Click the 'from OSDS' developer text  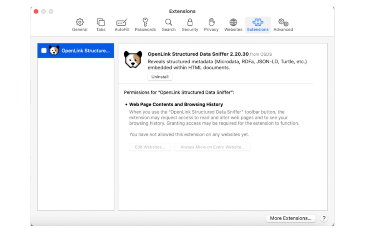261,54
